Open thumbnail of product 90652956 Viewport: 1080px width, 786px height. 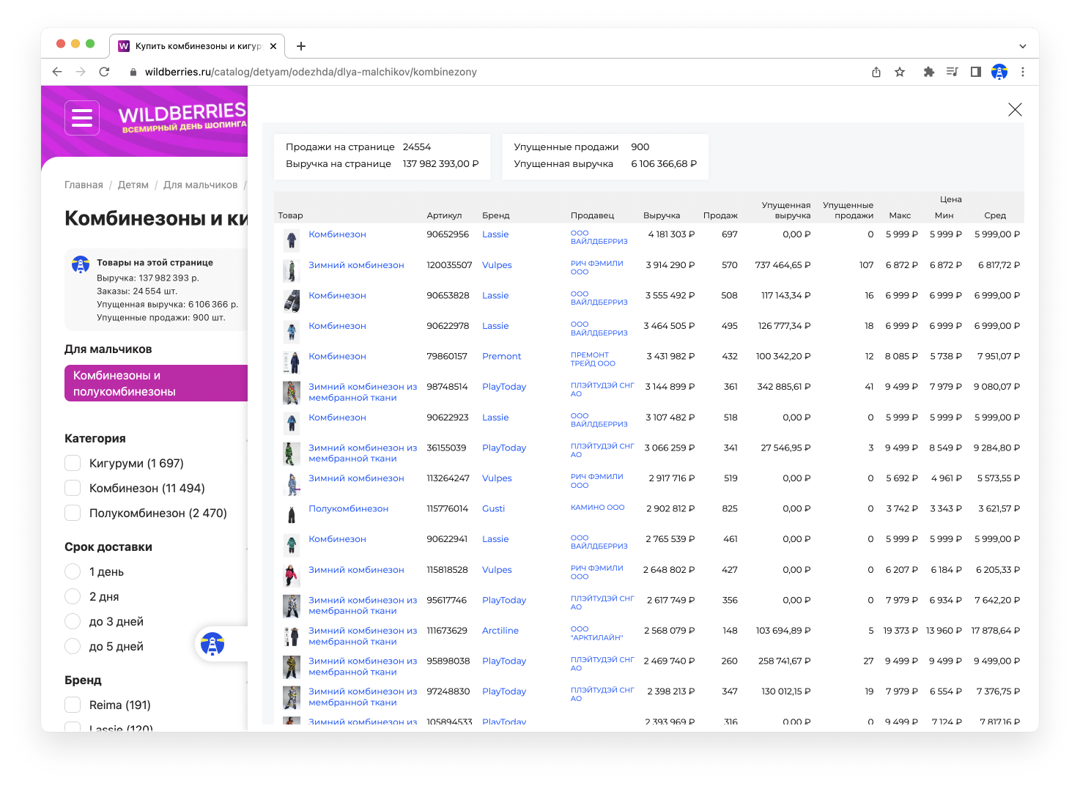292,240
